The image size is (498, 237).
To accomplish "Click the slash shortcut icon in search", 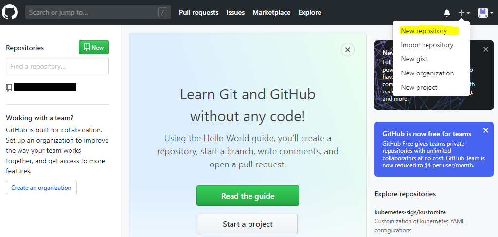I will click(x=162, y=12).
